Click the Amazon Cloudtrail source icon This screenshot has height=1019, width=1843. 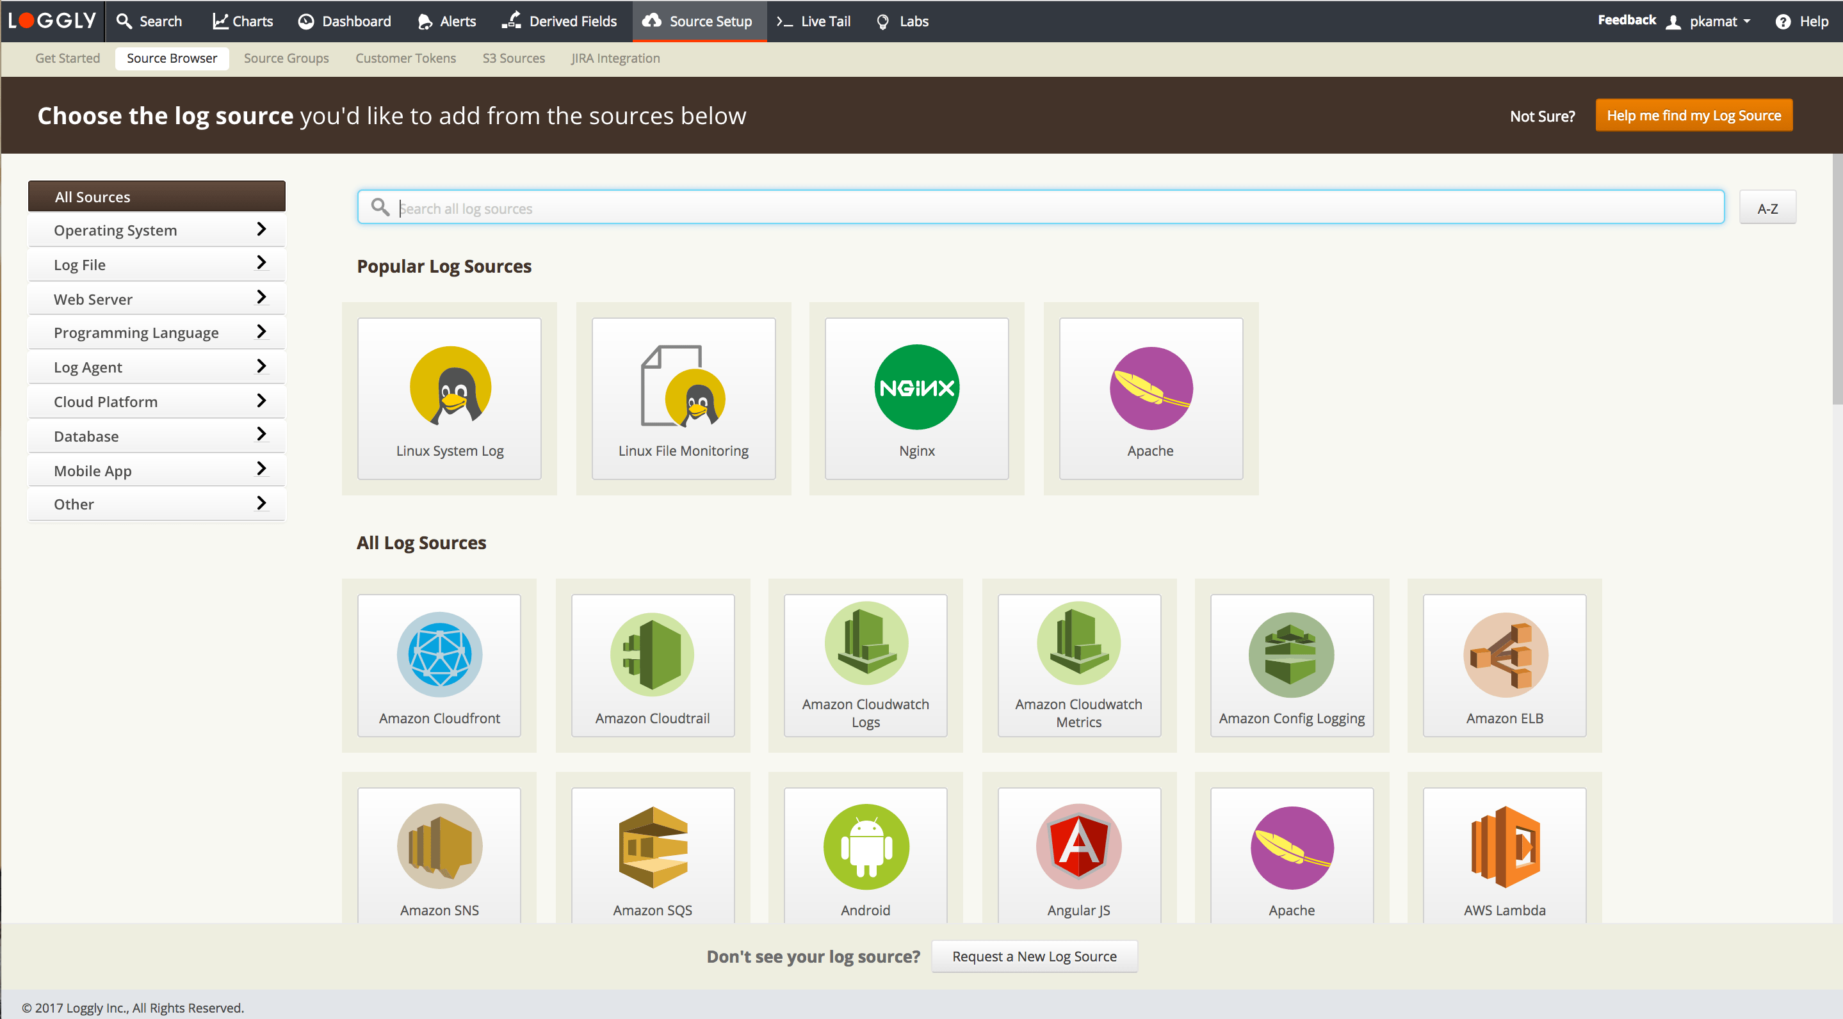pyautogui.click(x=652, y=654)
